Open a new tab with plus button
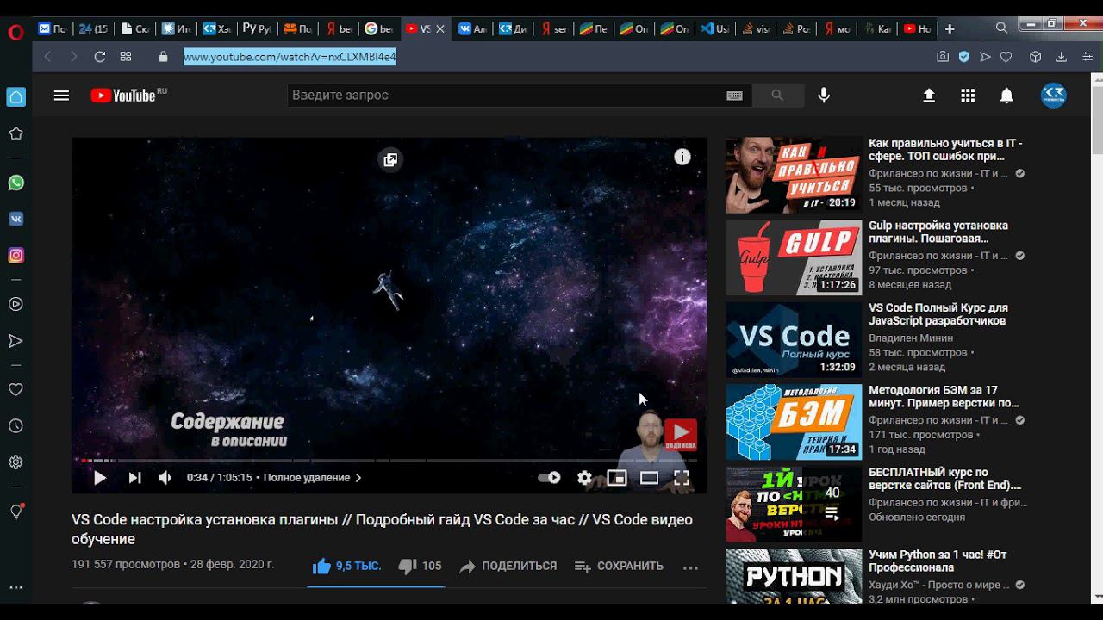 point(950,28)
